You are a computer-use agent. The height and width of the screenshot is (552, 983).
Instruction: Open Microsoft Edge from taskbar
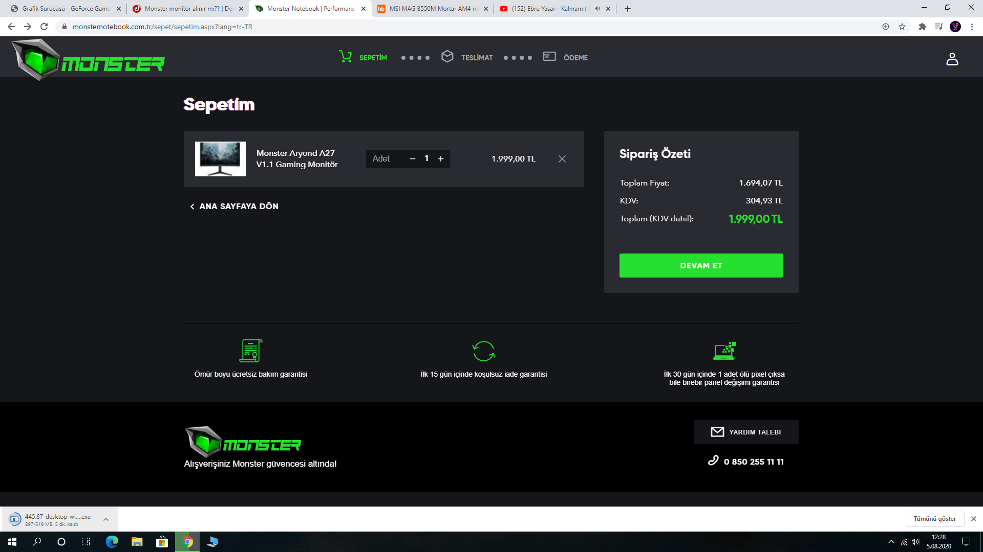tap(112, 542)
